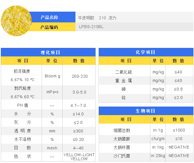Click the yellow gelatin granules product image
194x163 pixels.
16,21
